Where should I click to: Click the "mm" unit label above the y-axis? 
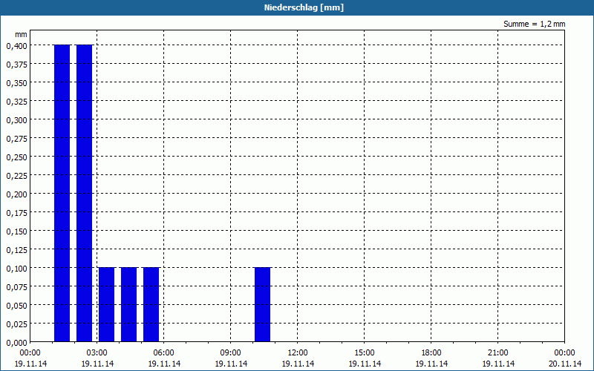[21, 34]
